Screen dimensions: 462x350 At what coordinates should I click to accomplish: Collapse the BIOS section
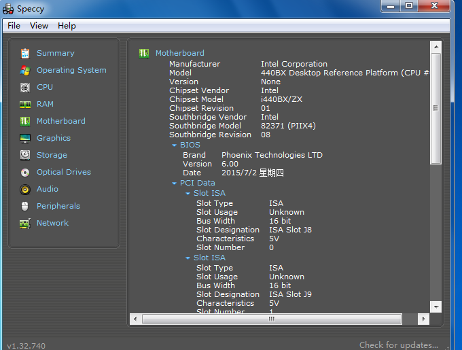[174, 145]
